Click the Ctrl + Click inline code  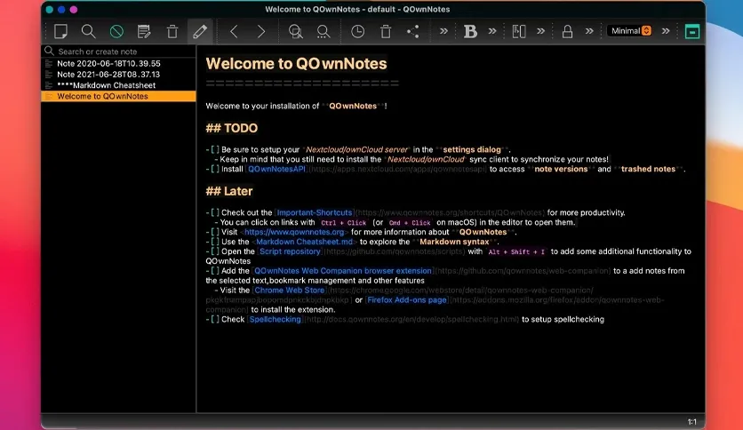tap(344, 223)
